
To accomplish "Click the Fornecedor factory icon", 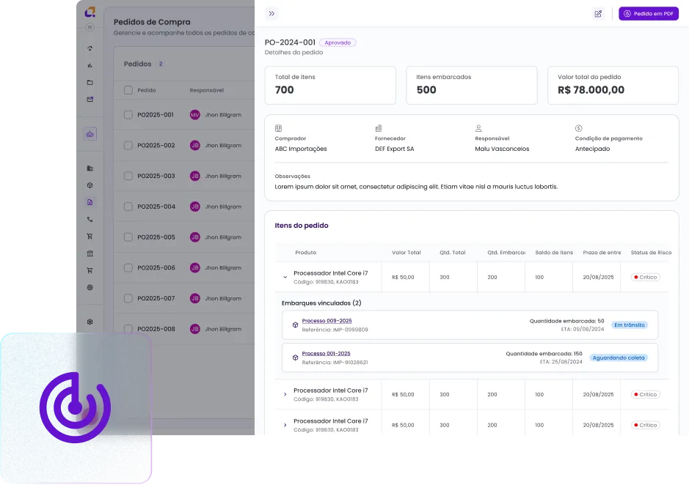I will tap(379, 128).
